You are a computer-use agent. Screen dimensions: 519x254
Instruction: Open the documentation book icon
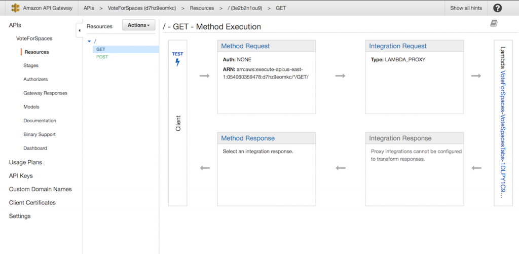[494, 23]
